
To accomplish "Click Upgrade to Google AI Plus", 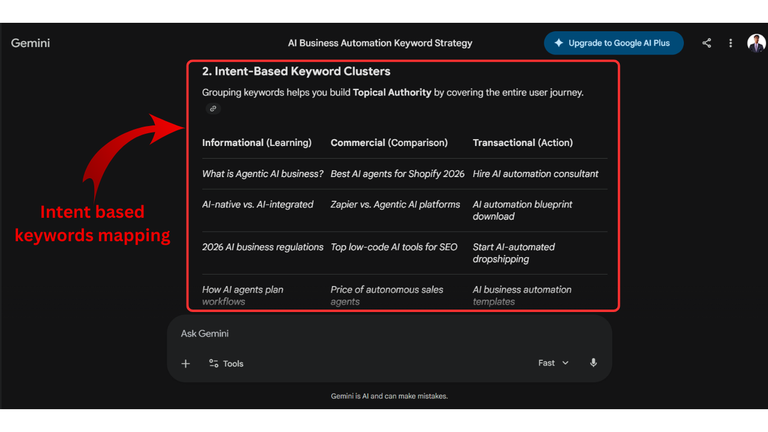I will pyautogui.click(x=613, y=43).
